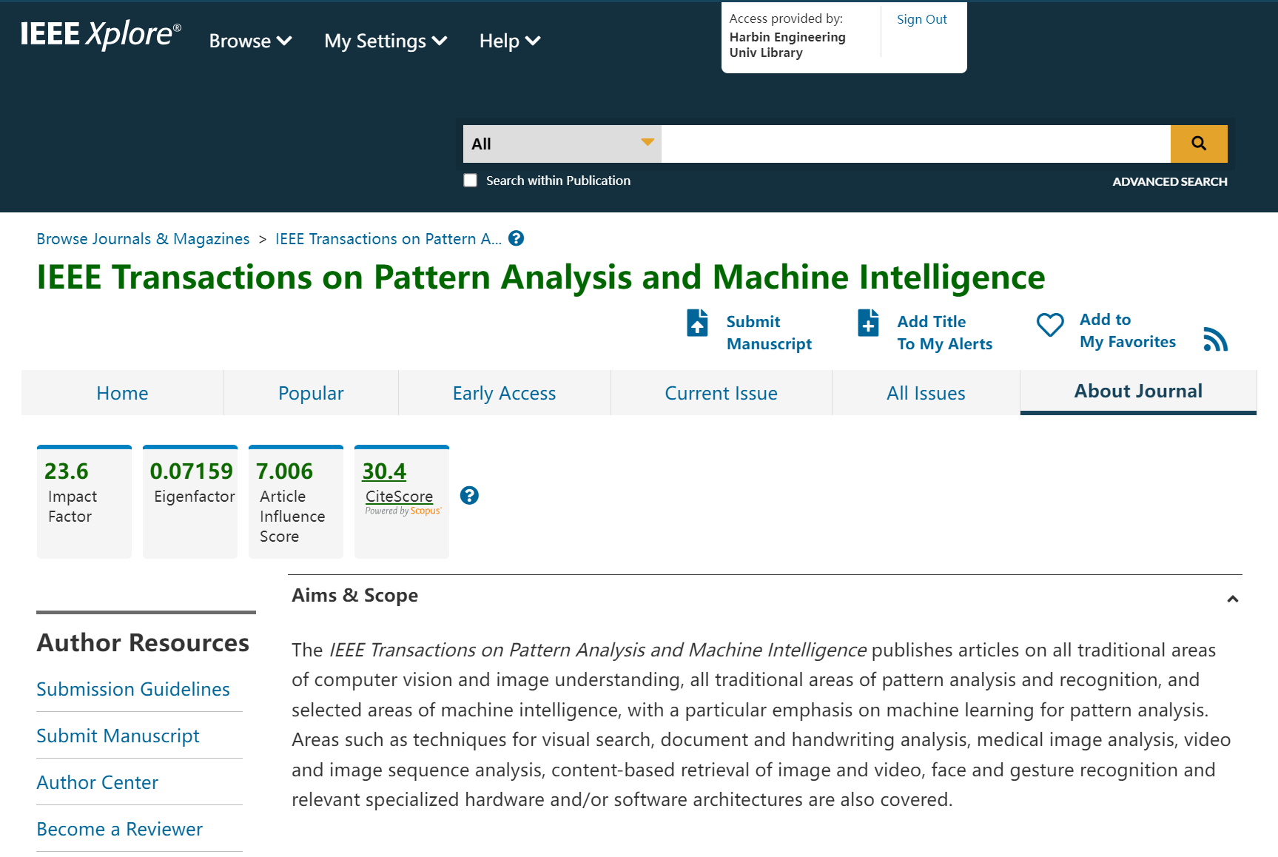Click the IEEE Xplore logo

click(x=101, y=35)
